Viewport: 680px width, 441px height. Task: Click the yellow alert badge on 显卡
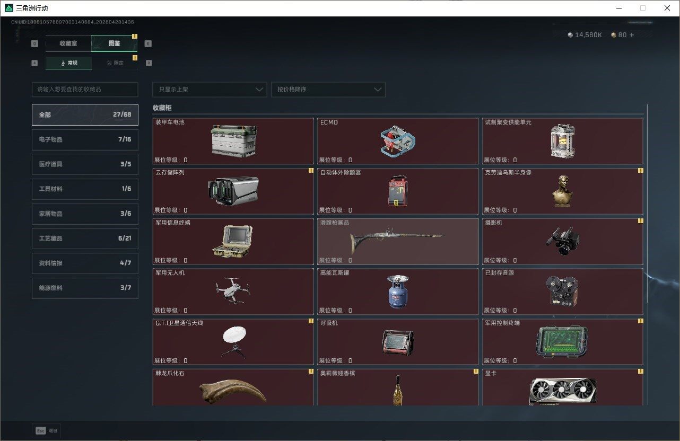point(641,371)
